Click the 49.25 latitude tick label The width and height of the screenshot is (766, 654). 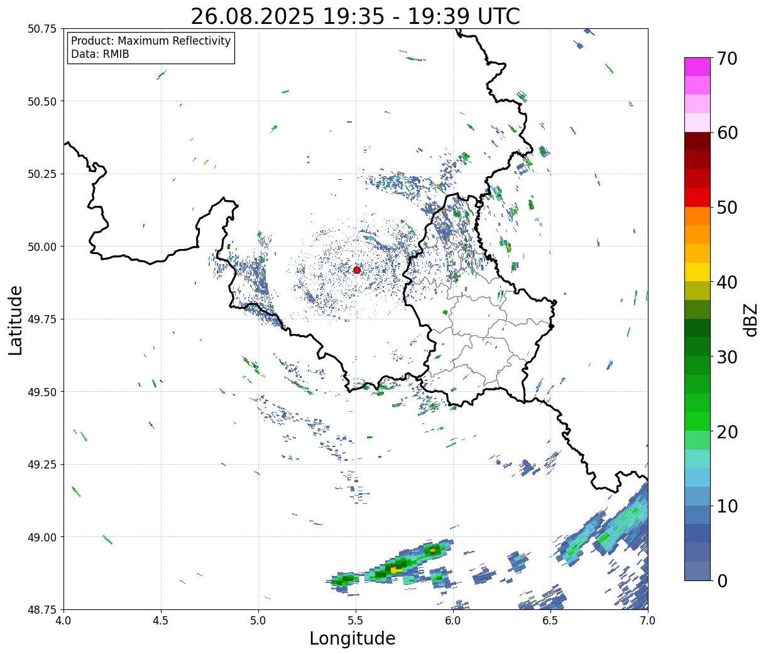[x=42, y=465]
